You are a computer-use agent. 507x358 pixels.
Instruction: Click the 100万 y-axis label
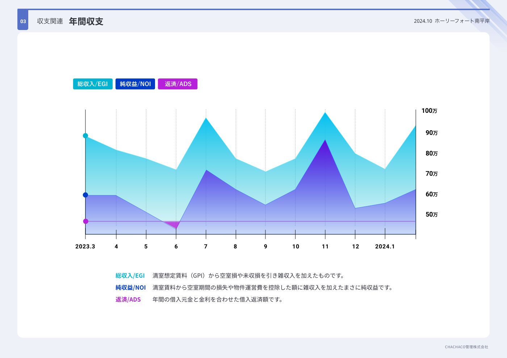click(x=429, y=111)
